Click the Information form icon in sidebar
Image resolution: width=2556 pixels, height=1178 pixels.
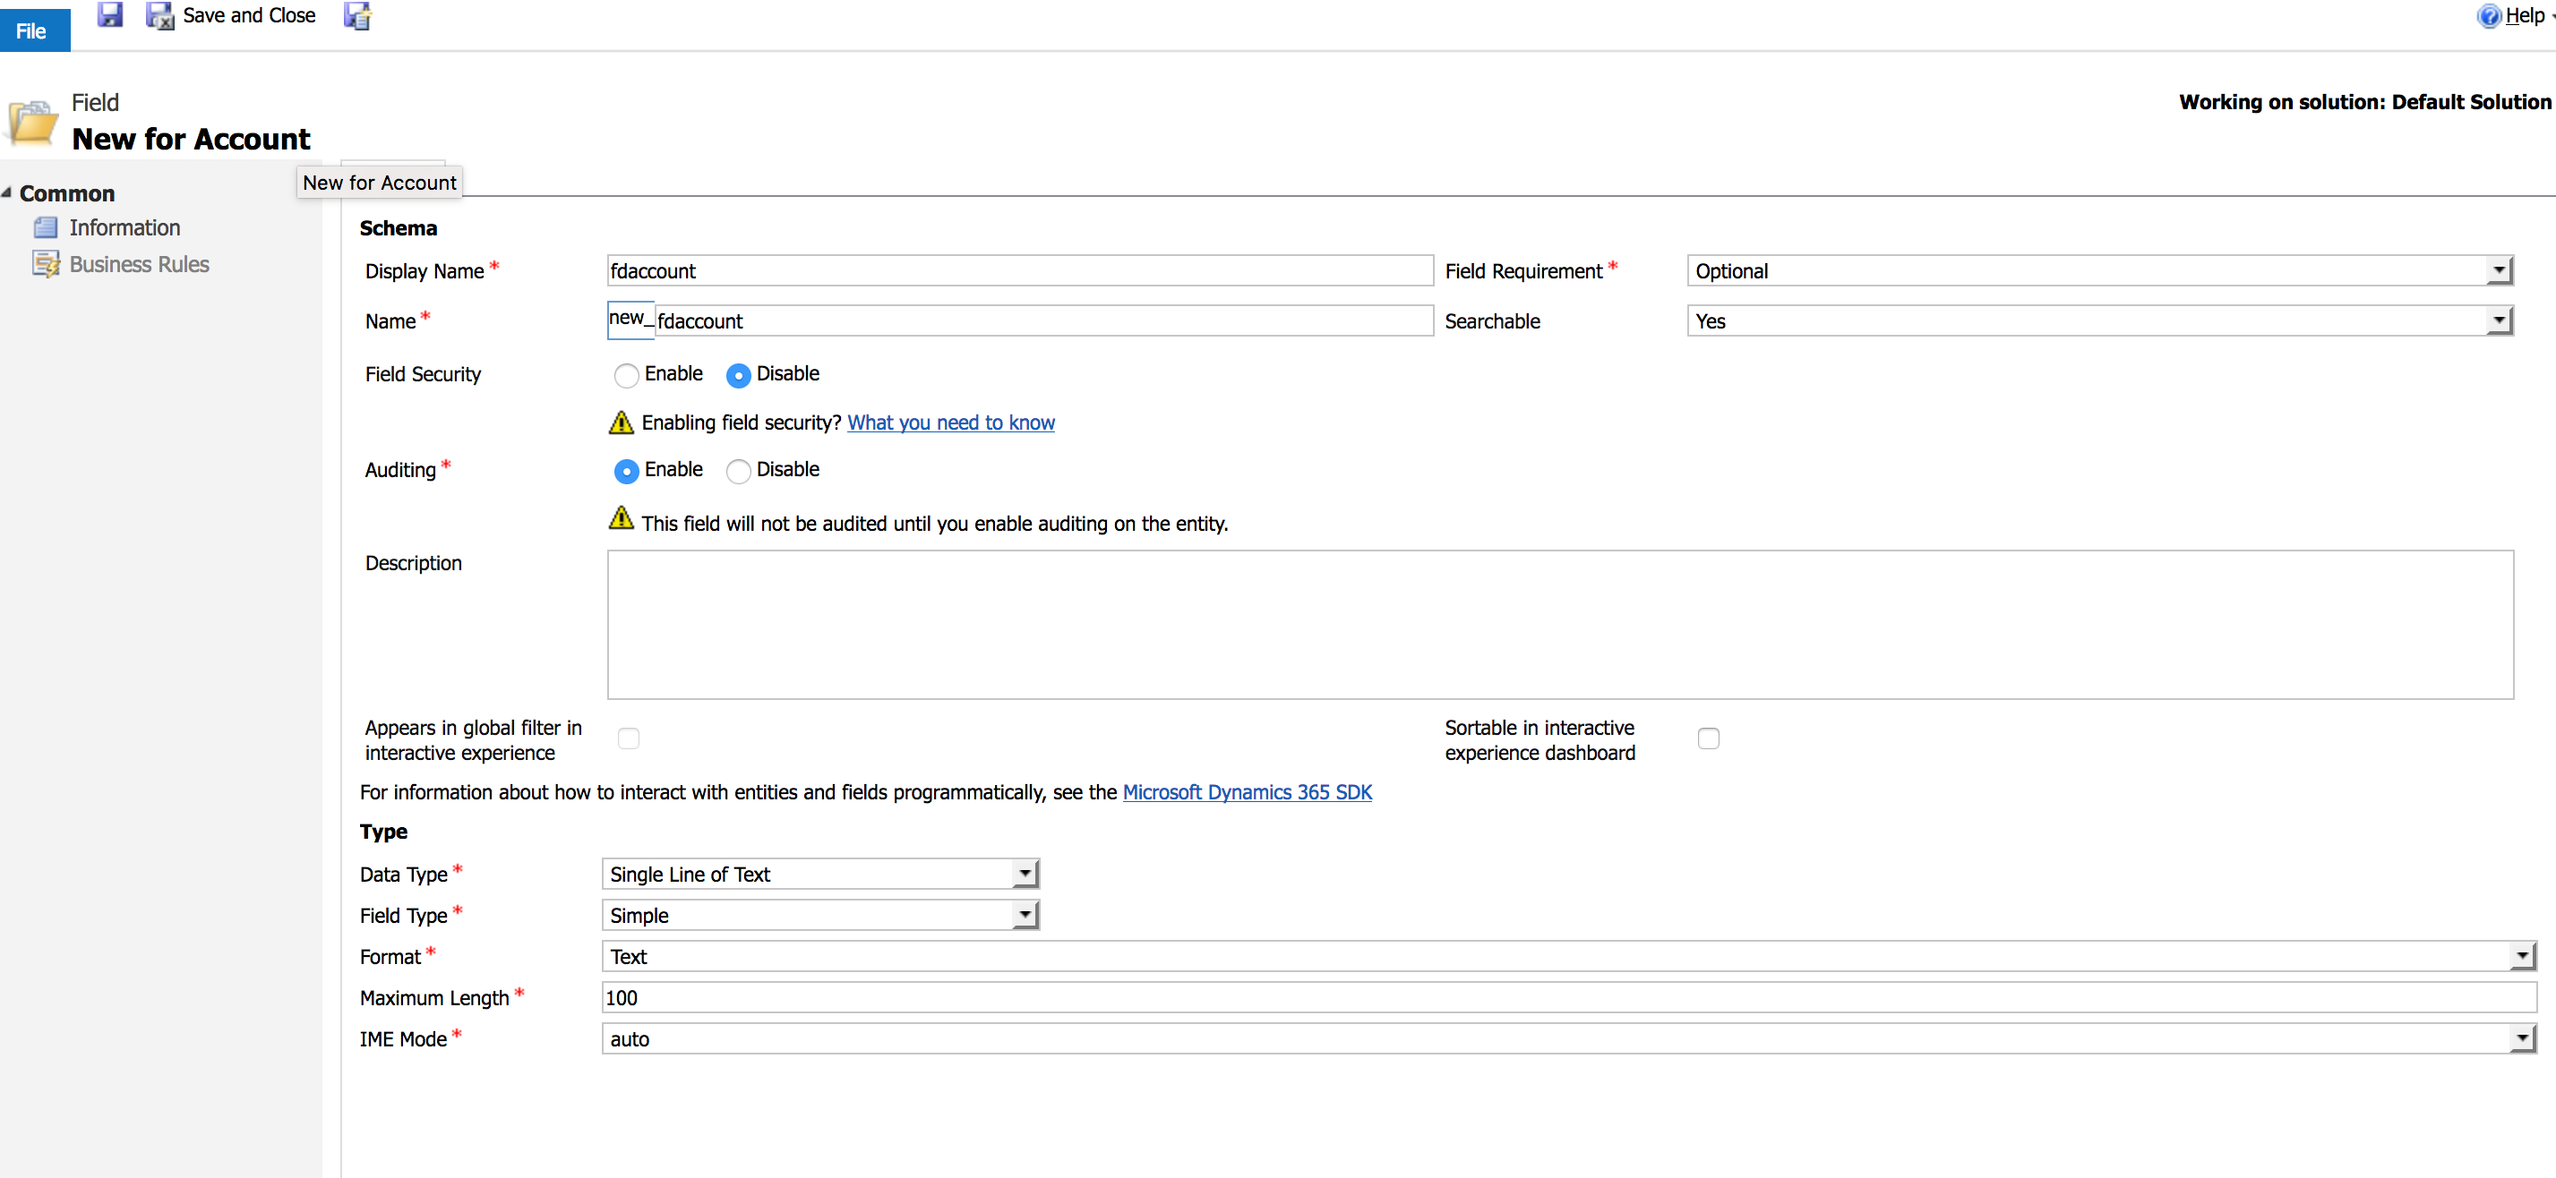click(x=46, y=228)
